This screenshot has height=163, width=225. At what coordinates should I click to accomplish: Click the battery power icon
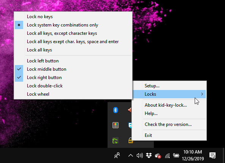176,155
